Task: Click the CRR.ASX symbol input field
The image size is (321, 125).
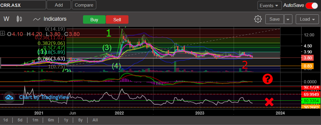Action: [x=23, y=5]
